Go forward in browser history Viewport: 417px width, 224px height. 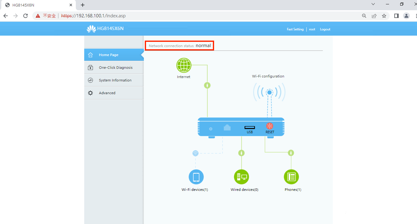click(x=16, y=16)
